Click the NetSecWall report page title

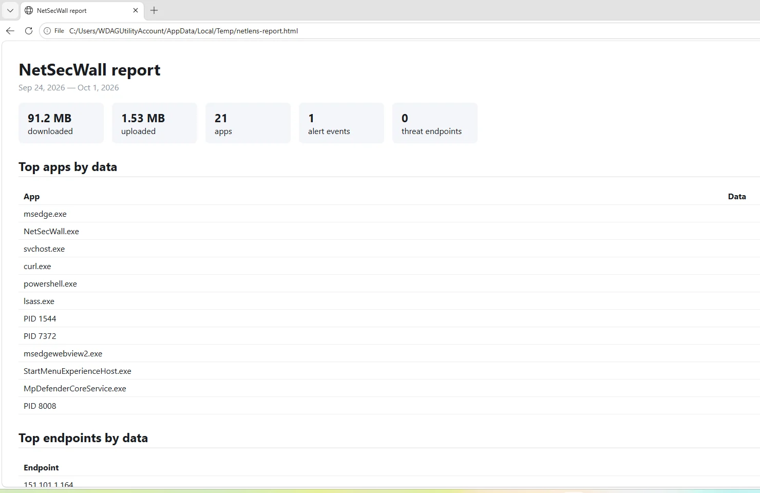pyautogui.click(x=89, y=70)
